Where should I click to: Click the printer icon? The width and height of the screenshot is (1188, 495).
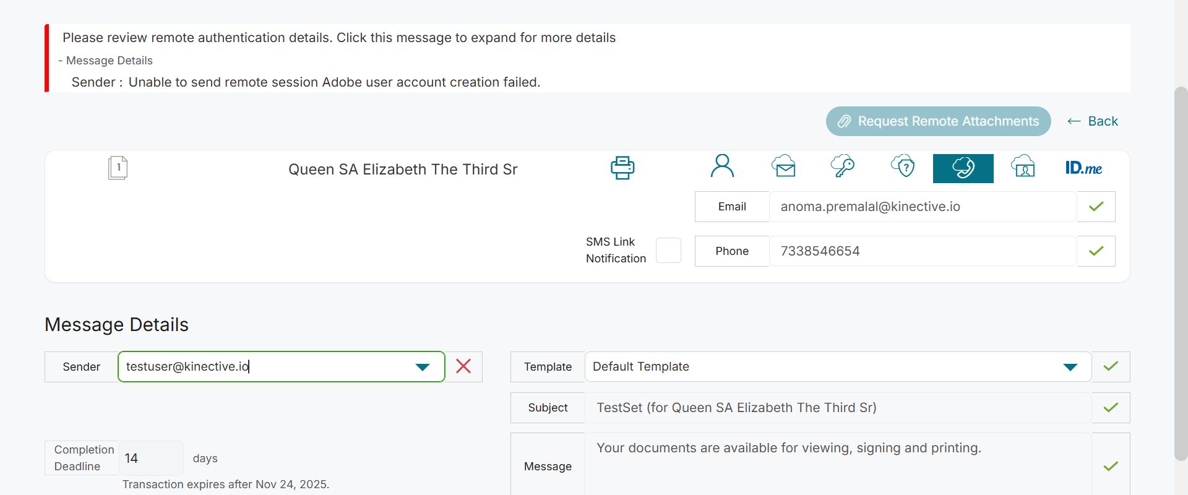(x=622, y=168)
